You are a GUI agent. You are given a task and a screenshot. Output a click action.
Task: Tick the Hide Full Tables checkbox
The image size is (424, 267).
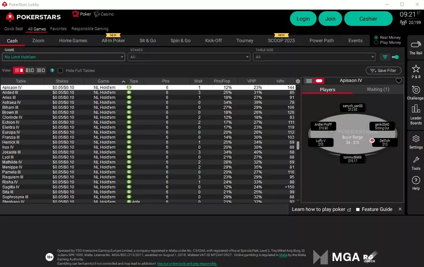61,70
